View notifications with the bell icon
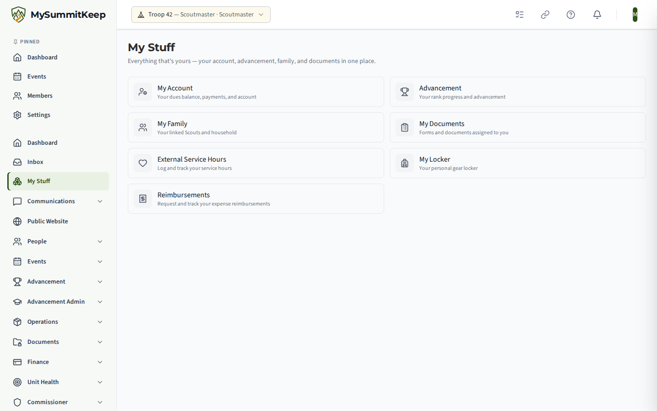 (x=597, y=15)
